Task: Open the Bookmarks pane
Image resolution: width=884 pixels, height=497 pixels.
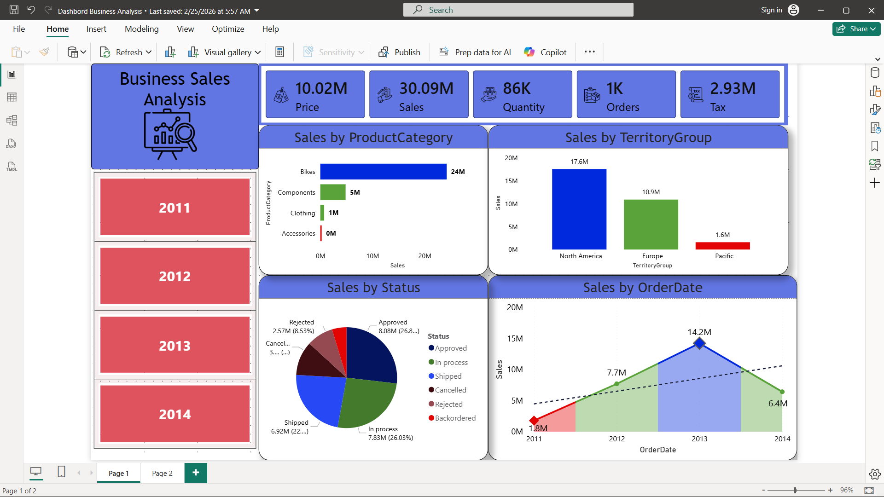Action: [875, 145]
